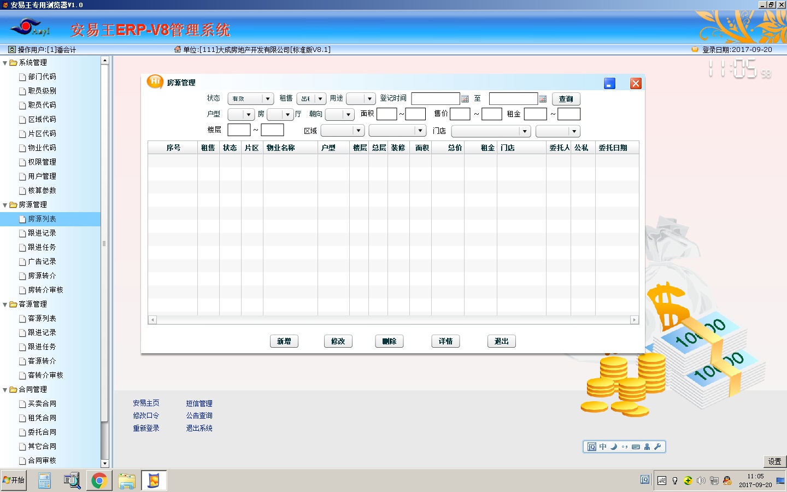Open Chrome from the taskbar
This screenshot has height=492, width=787.
click(x=99, y=481)
